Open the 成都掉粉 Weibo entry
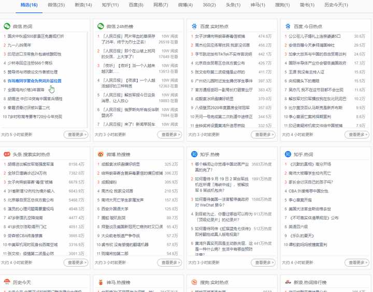373x292 pixels. click(109, 182)
